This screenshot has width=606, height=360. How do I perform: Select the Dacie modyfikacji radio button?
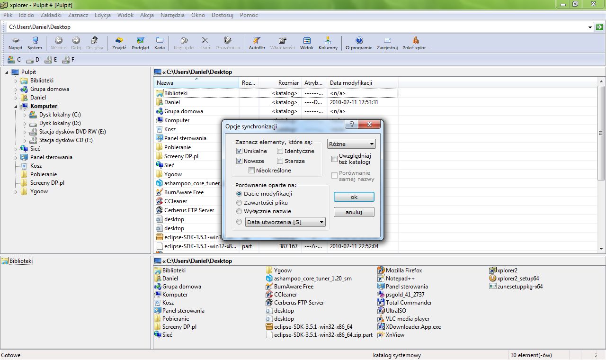pos(239,194)
